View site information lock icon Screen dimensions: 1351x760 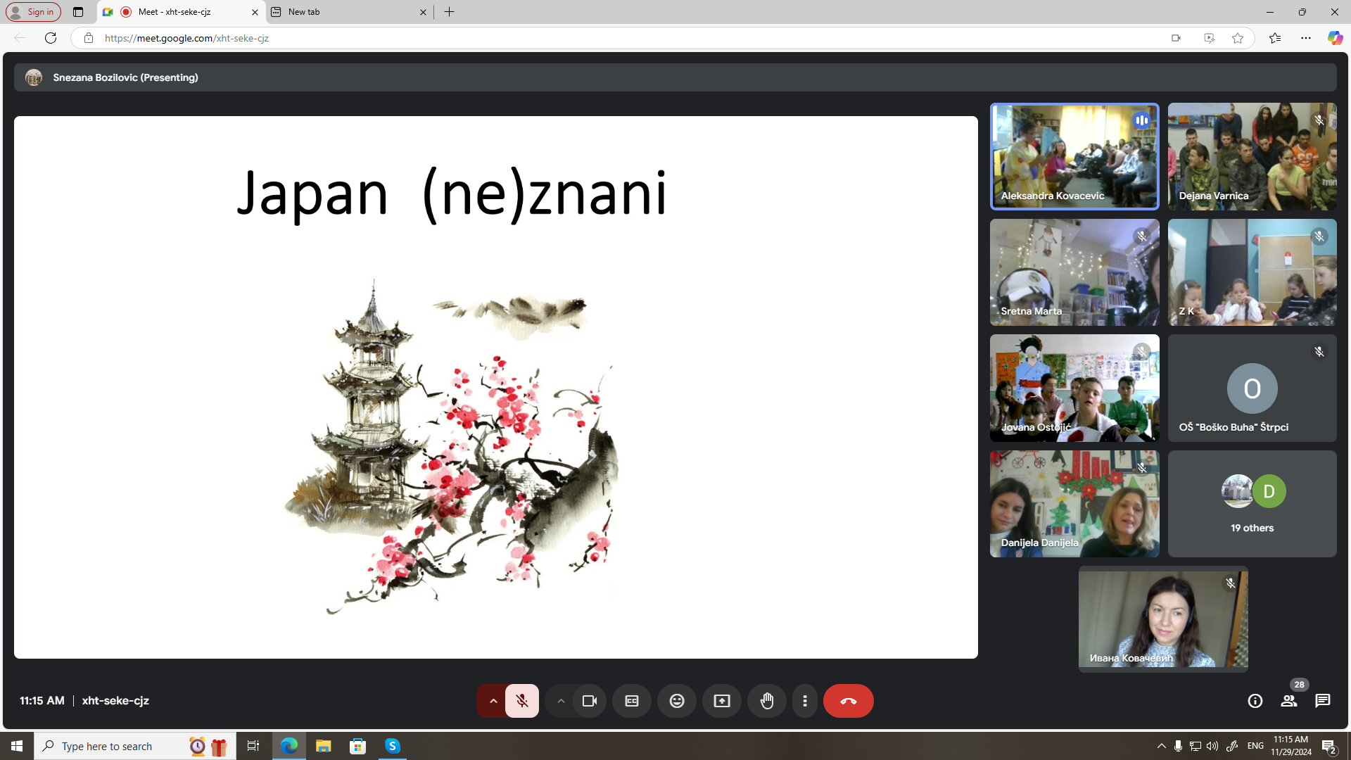coord(88,38)
